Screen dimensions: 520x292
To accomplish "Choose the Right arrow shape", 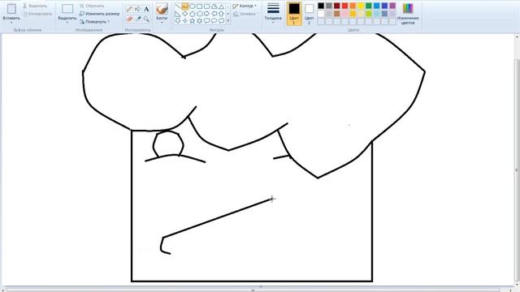I will 207,14.
